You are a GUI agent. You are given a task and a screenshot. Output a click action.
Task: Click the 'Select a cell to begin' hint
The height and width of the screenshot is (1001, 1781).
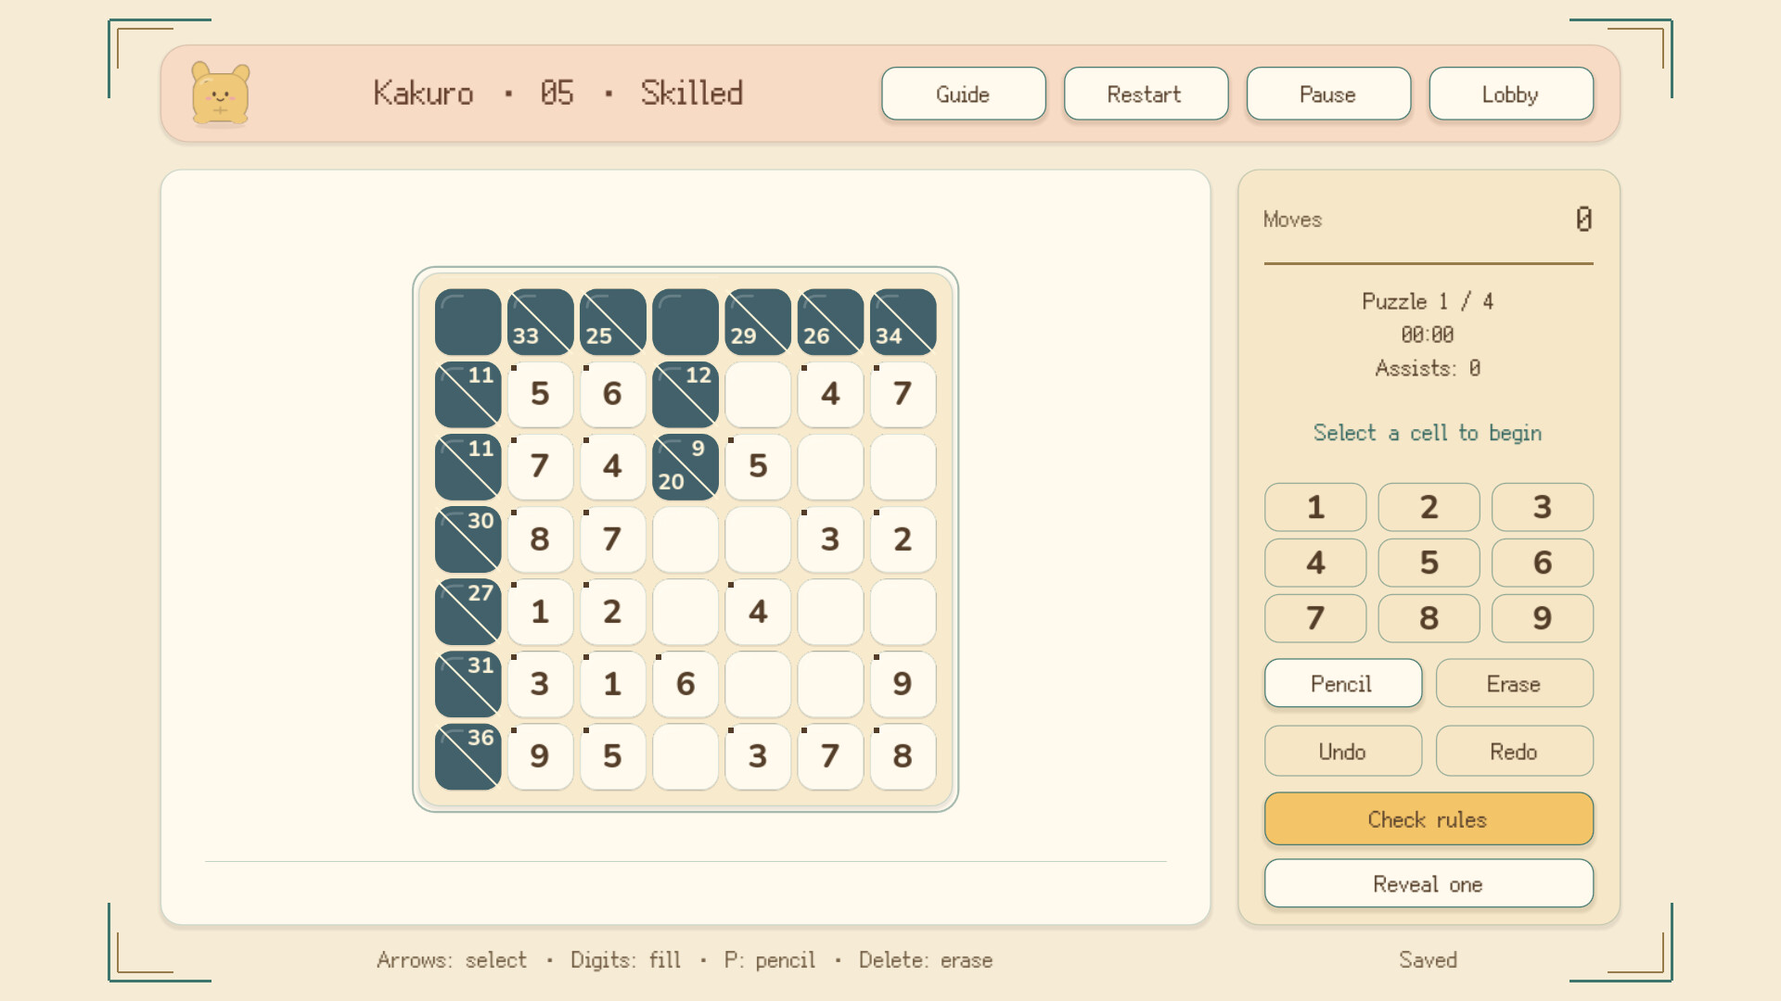pos(1428,433)
